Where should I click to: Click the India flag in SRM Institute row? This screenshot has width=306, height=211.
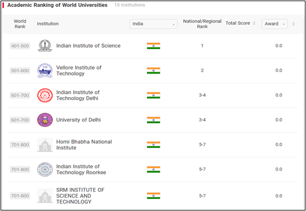[153, 196]
